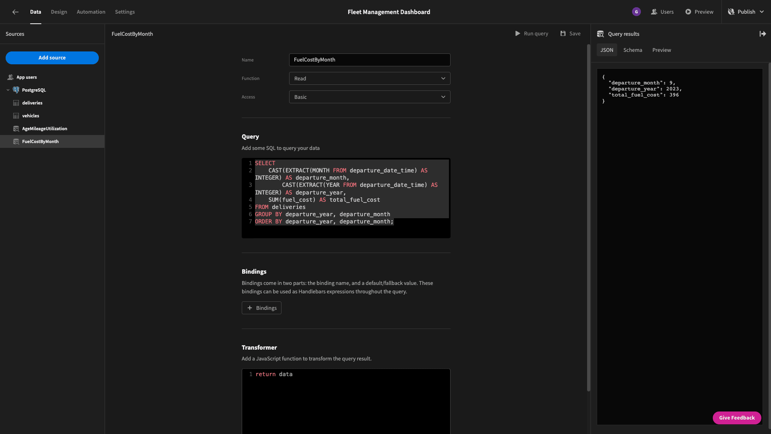The width and height of the screenshot is (771, 434).
Task: Open the Design tab
Action: 59,12
